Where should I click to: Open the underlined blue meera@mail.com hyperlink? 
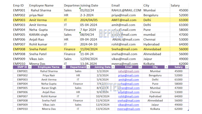[x=129, y=109]
